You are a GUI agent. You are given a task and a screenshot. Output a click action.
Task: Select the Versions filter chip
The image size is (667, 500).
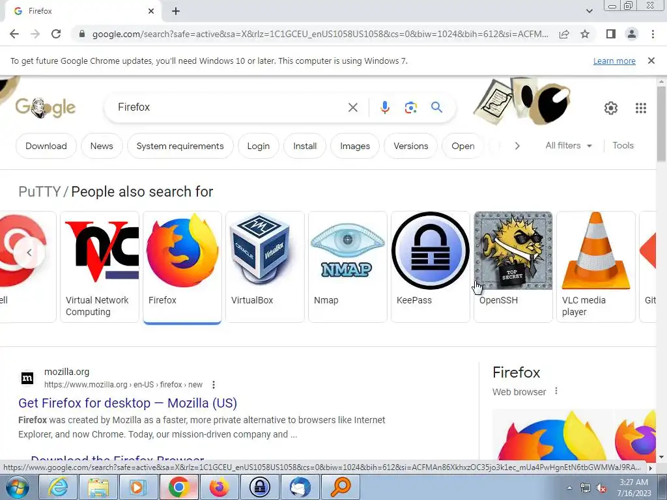coord(410,146)
